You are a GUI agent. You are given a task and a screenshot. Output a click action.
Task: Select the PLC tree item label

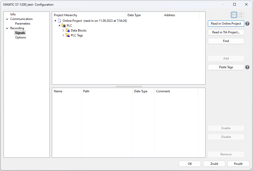click(x=69, y=25)
